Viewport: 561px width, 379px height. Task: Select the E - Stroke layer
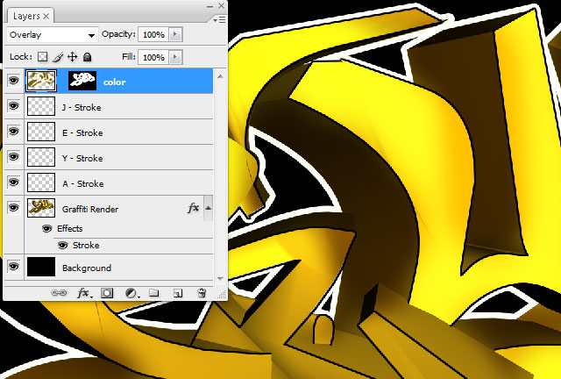coord(119,132)
